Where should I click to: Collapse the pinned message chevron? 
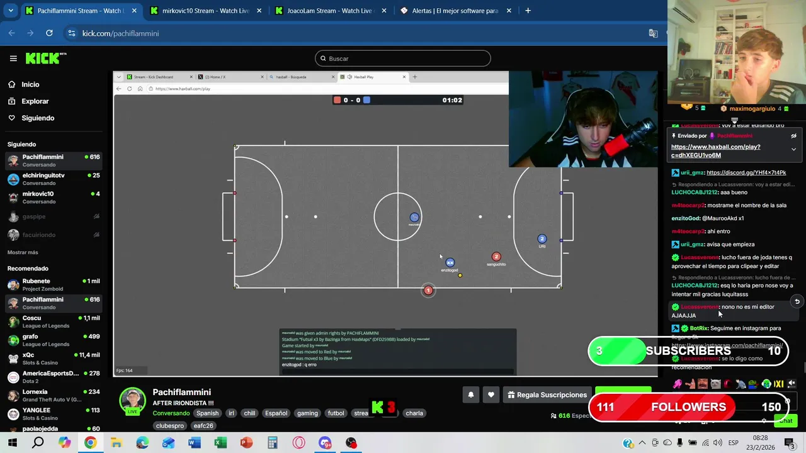click(793, 150)
